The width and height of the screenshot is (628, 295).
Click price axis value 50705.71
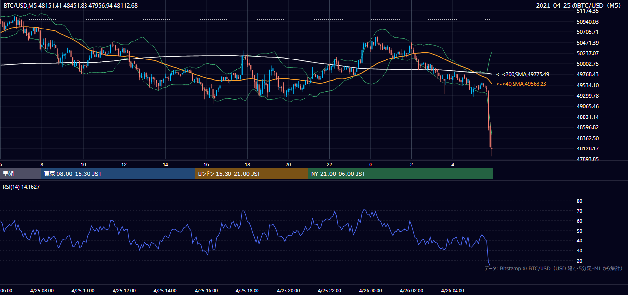[588, 32]
